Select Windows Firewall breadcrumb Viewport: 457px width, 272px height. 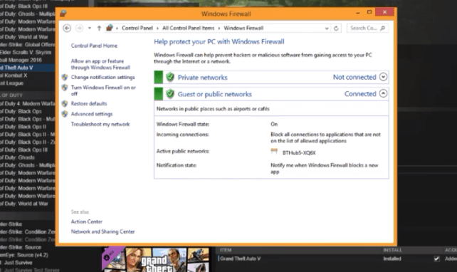coord(243,28)
